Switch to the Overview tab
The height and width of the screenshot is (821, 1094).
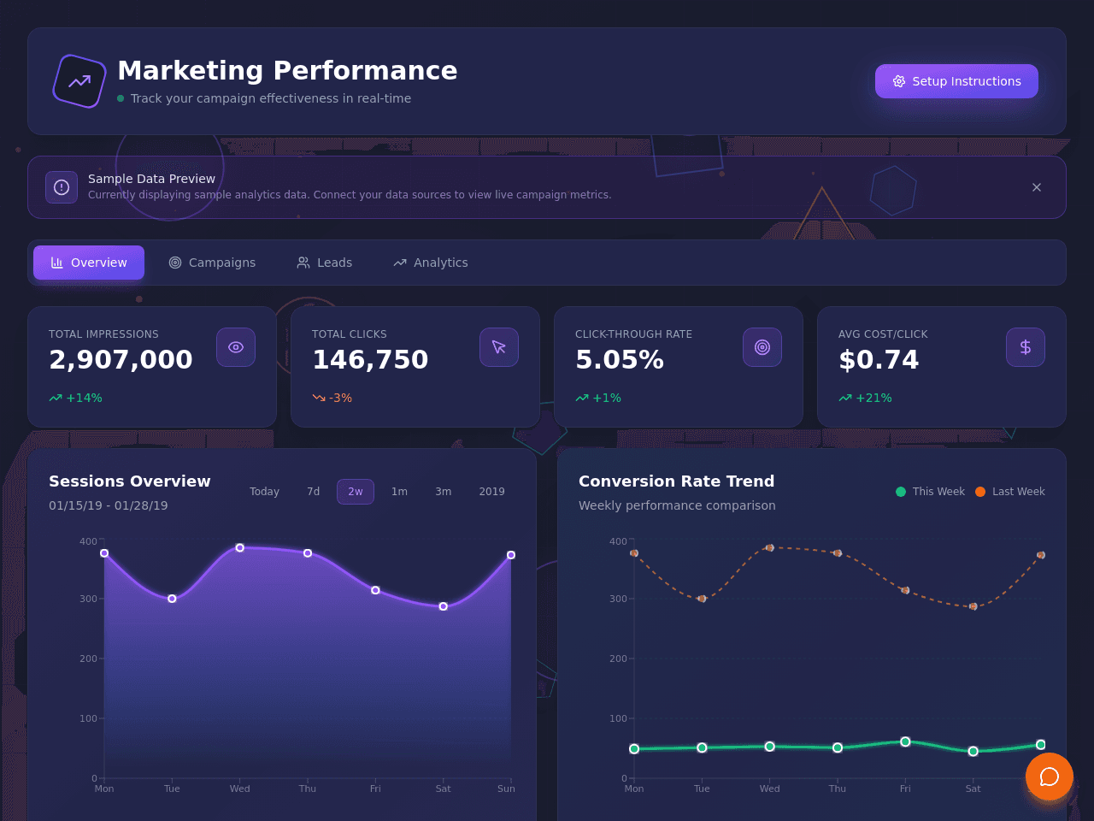point(89,263)
